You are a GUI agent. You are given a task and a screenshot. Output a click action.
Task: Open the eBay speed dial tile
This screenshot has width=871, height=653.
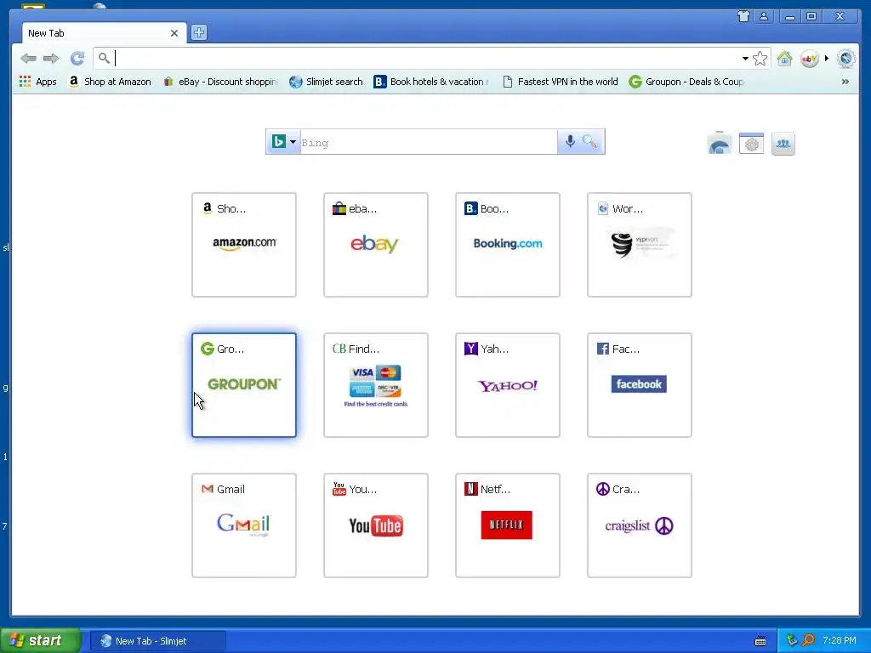376,245
